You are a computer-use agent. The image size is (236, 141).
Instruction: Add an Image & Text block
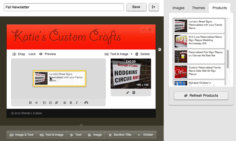pyautogui.click(x=21, y=135)
